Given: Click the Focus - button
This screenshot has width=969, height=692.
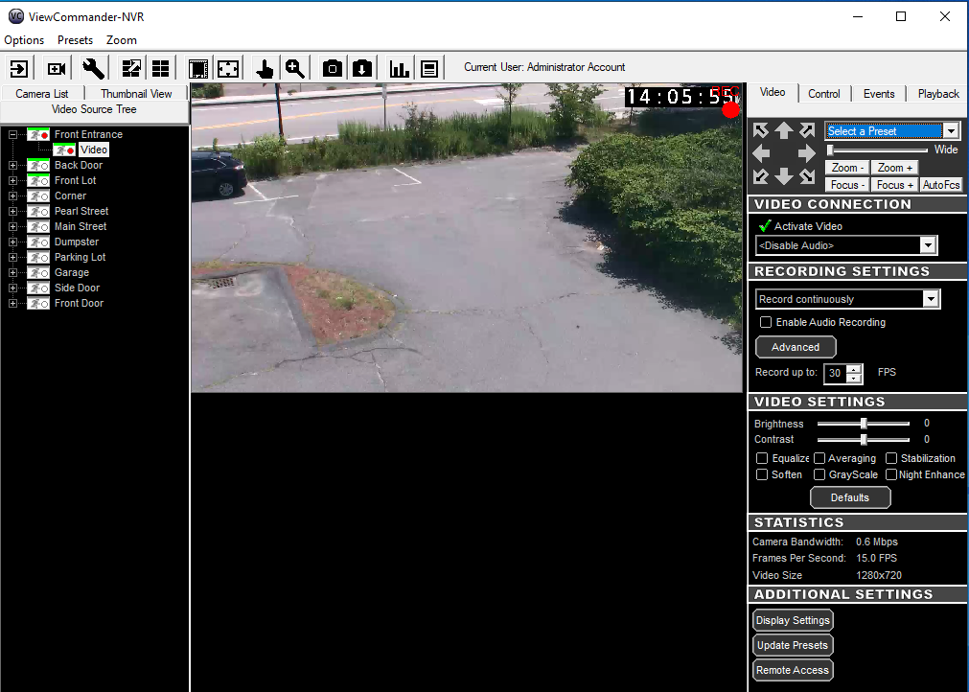Looking at the screenshot, I should [x=847, y=185].
